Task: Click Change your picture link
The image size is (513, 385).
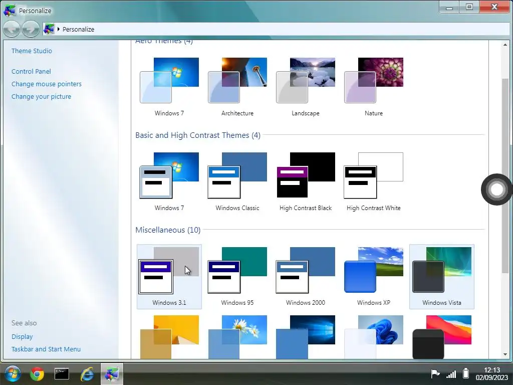Action: click(41, 97)
